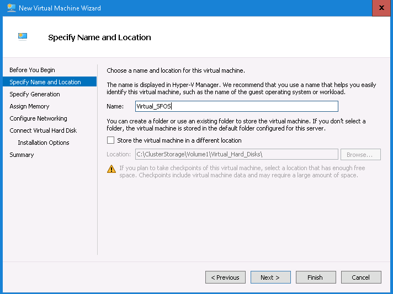Go back with the Previous button
The image size is (393, 294).
click(225, 277)
